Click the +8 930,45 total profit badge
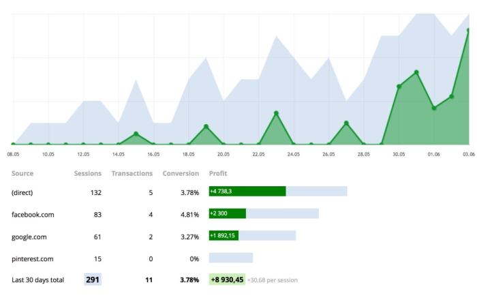This screenshot has width=477, height=298. click(227, 280)
